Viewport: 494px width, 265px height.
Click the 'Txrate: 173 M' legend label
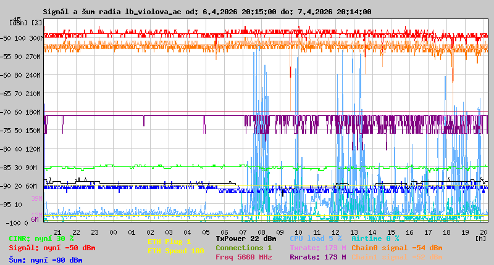318,248
